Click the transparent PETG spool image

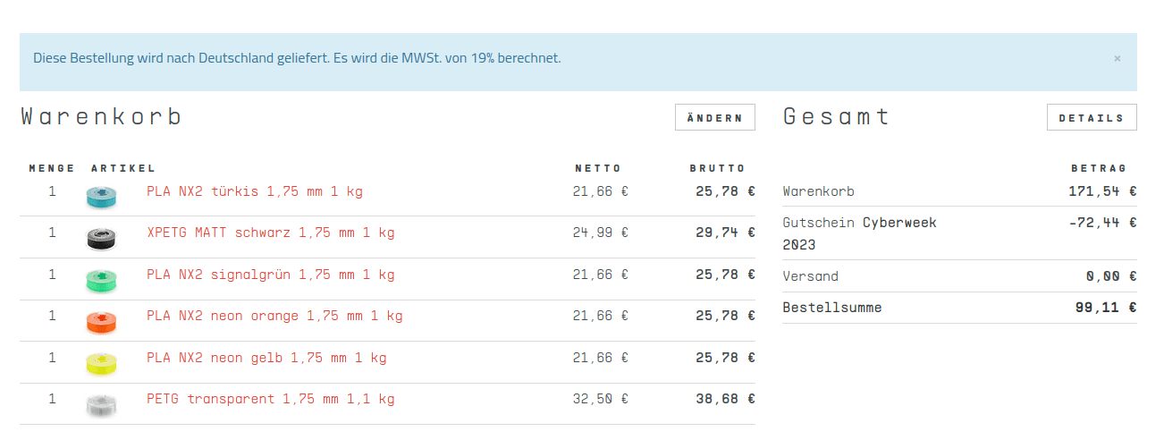click(101, 404)
